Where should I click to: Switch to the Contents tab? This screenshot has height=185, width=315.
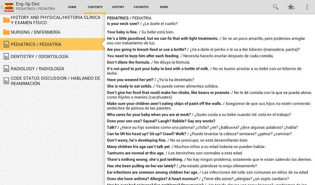pos(95,7)
